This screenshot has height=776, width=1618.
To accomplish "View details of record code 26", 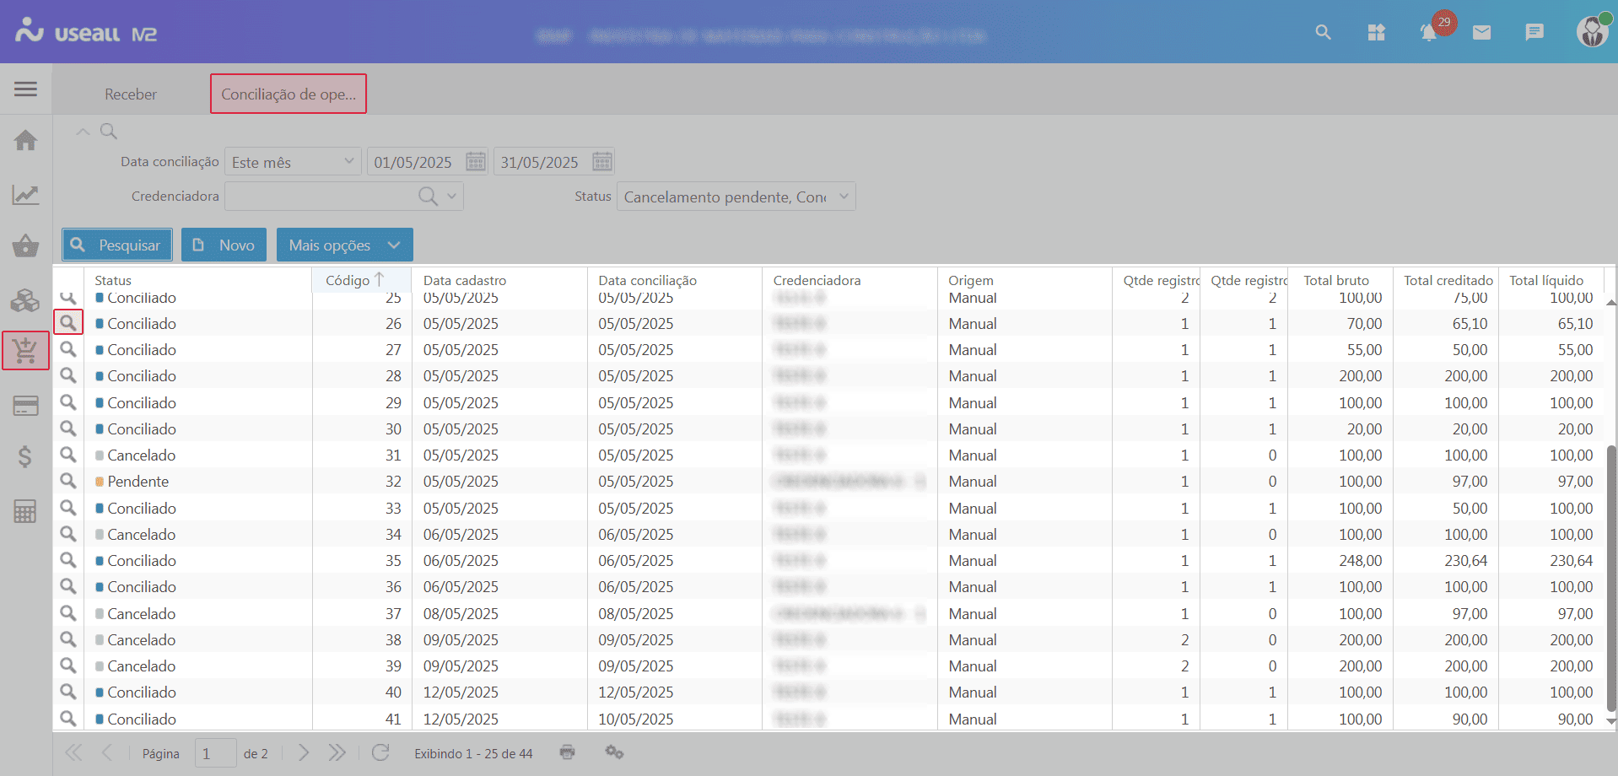I will (x=68, y=323).
